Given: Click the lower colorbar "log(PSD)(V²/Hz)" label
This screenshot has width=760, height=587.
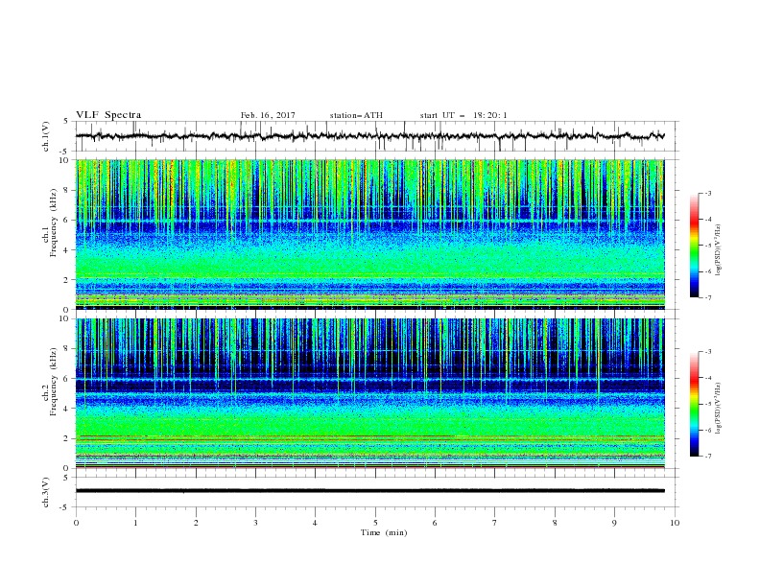Looking at the screenshot, I should pyautogui.click(x=720, y=408).
